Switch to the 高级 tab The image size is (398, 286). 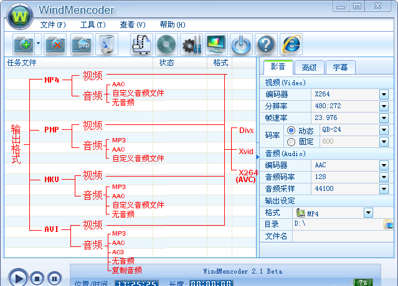click(x=310, y=67)
